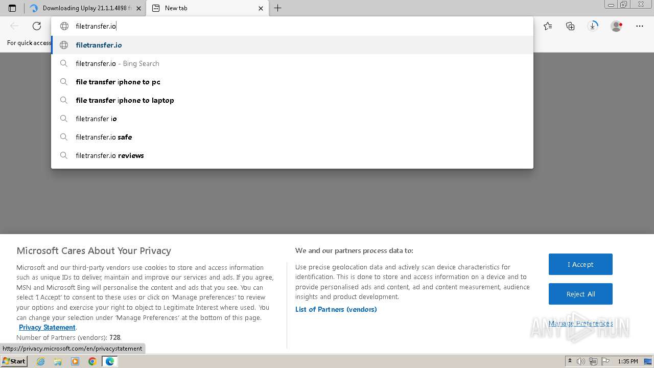Image resolution: width=654 pixels, height=368 pixels.
Task: Click the address bar text field
Action: (292, 26)
